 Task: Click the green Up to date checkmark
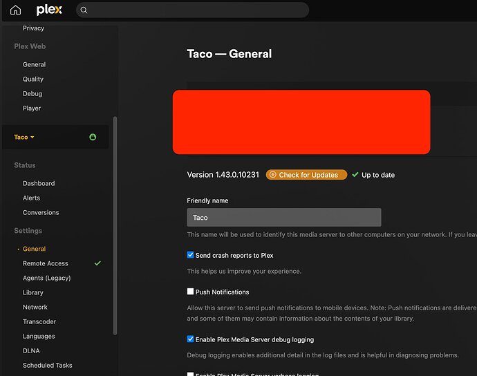(355, 175)
